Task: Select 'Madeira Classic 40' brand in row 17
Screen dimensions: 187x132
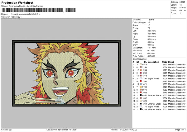Action: [177, 110]
